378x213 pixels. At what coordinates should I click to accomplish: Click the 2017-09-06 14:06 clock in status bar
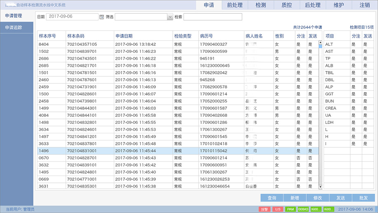(x=355, y=209)
